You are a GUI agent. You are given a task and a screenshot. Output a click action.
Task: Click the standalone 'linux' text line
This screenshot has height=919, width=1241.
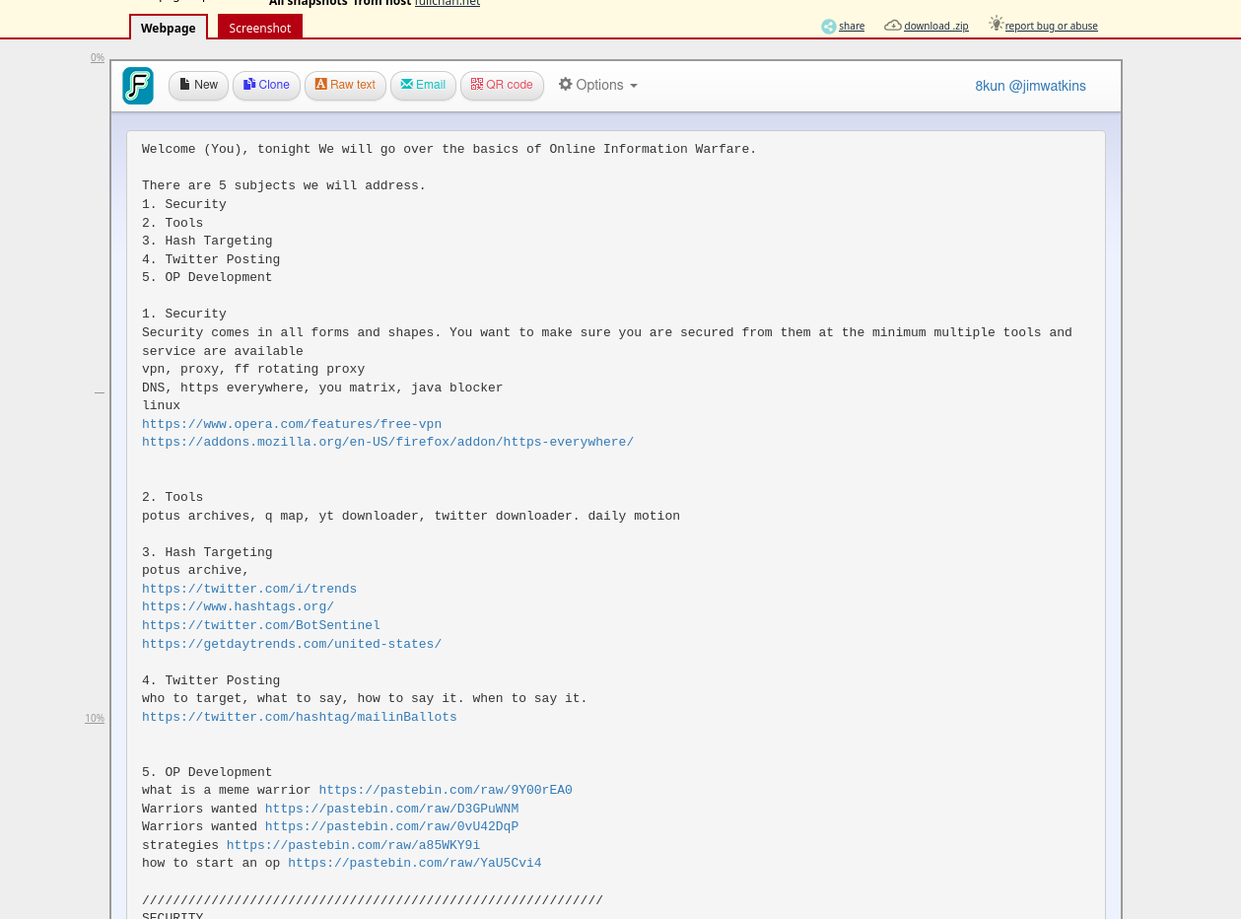(x=161, y=406)
